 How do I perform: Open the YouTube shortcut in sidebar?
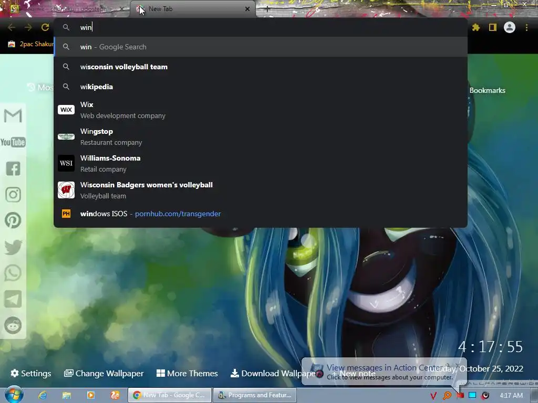pyautogui.click(x=13, y=142)
